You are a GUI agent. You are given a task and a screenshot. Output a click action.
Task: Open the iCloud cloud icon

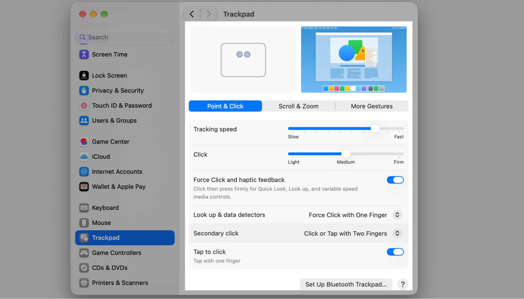coord(84,157)
